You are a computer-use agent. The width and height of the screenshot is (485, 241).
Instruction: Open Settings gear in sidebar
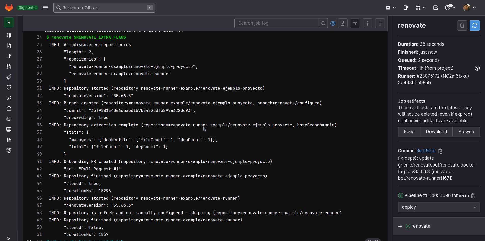tap(9, 150)
